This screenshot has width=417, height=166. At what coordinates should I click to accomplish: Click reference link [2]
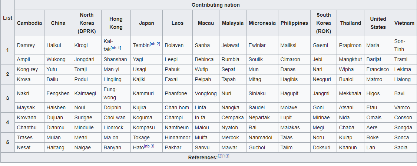pos(220,156)
